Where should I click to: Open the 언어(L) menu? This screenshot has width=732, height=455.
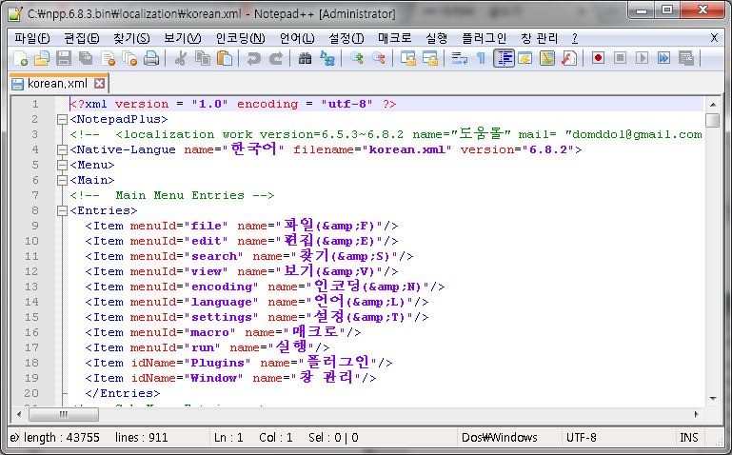pyautogui.click(x=297, y=38)
